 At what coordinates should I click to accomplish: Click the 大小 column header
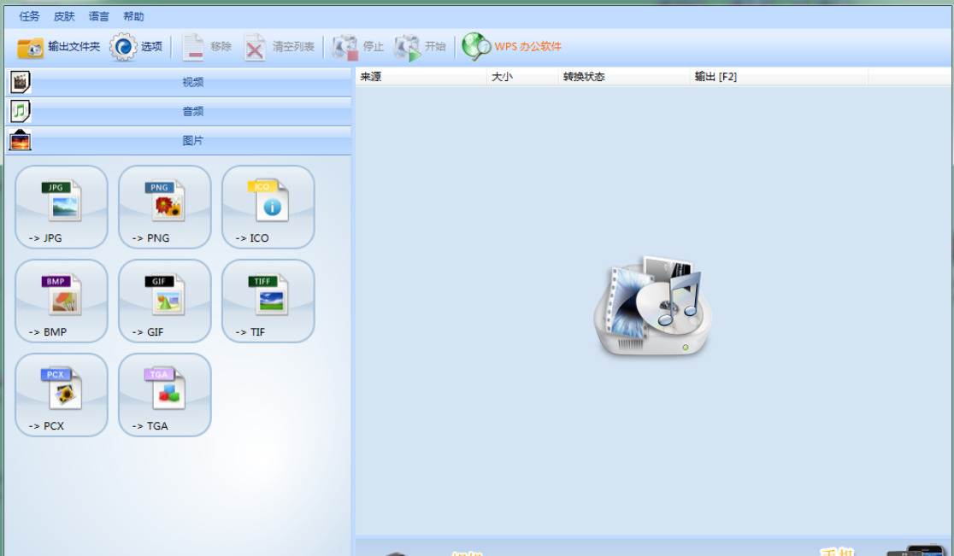[x=522, y=77]
